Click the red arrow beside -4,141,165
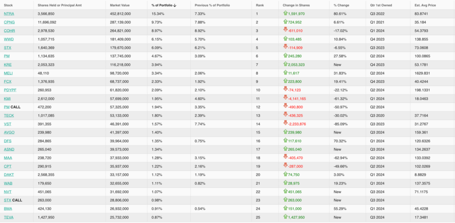The width and height of the screenshot is (455, 223). point(286,98)
